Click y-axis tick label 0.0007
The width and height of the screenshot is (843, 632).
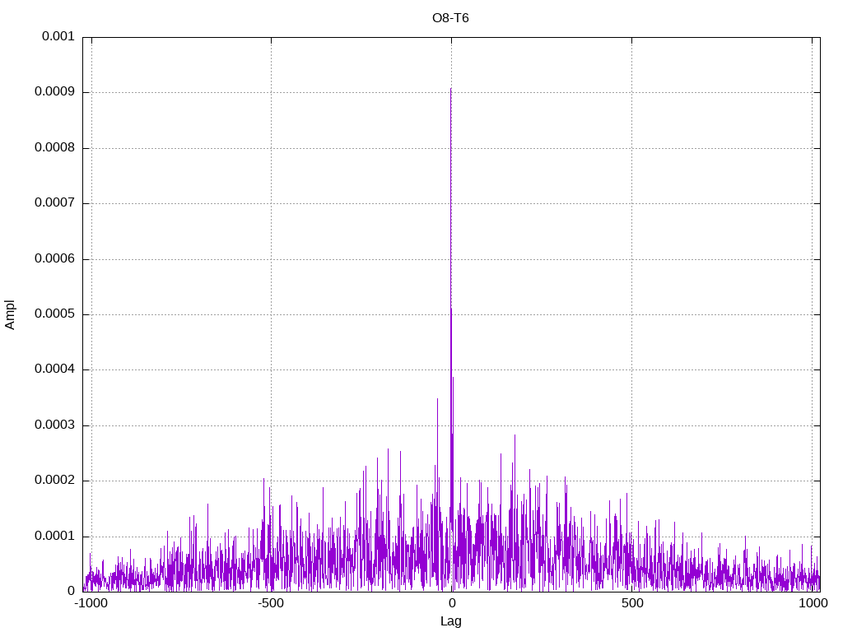coord(54,203)
